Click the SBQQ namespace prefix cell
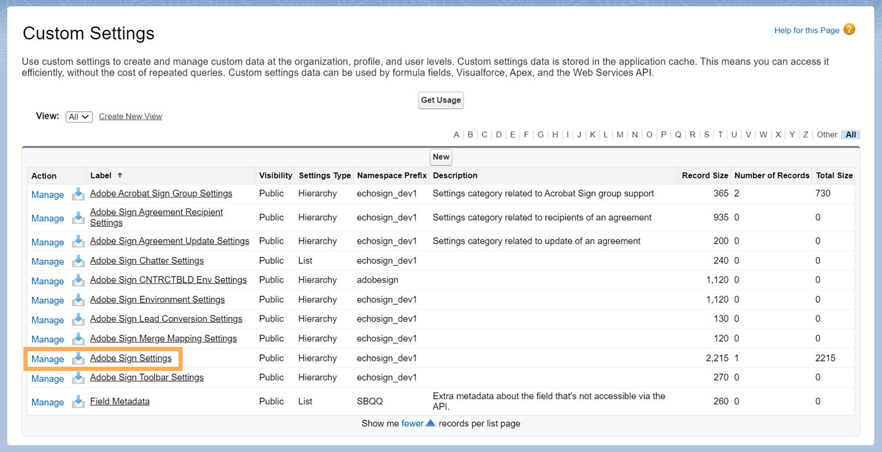The height and width of the screenshot is (452, 882). point(370,401)
